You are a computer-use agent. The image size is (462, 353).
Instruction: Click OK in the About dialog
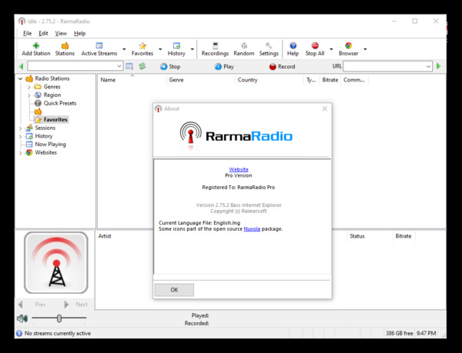coord(174,290)
